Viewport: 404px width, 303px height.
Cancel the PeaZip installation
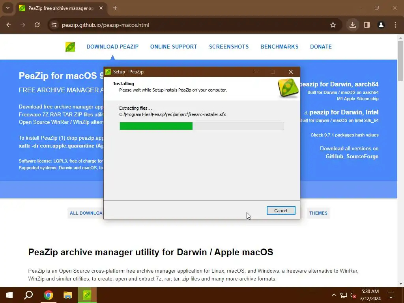(281, 211)
